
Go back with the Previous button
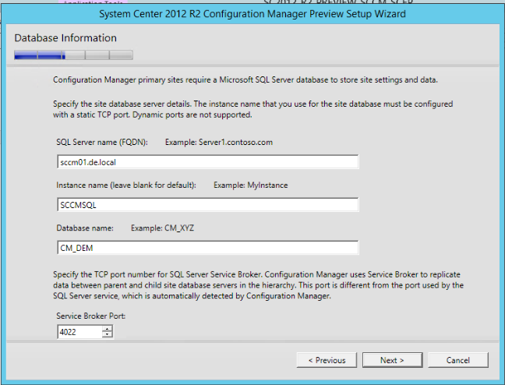[327, 360]
